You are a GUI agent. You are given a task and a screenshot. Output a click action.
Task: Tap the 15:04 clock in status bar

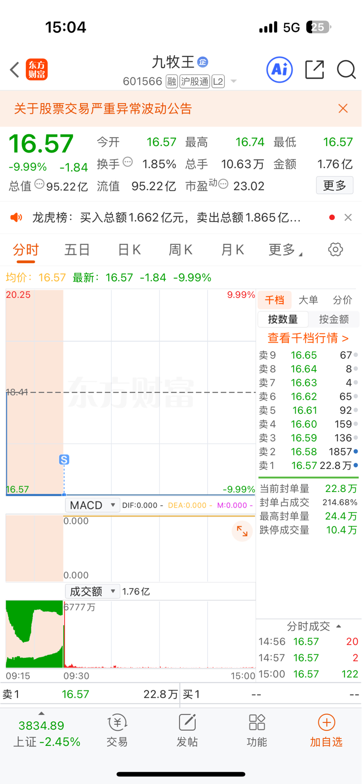65,27
